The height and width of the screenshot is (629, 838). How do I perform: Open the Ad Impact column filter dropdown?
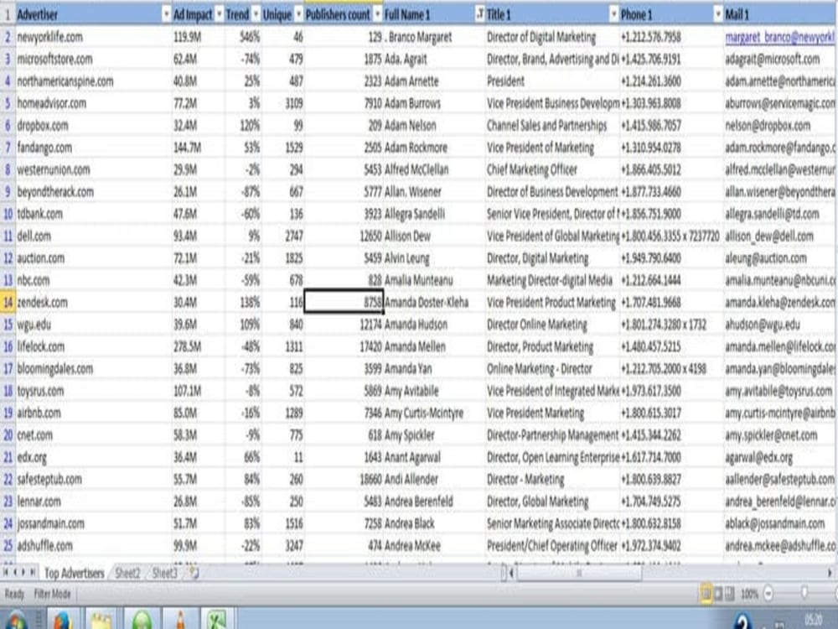point(219,14)
